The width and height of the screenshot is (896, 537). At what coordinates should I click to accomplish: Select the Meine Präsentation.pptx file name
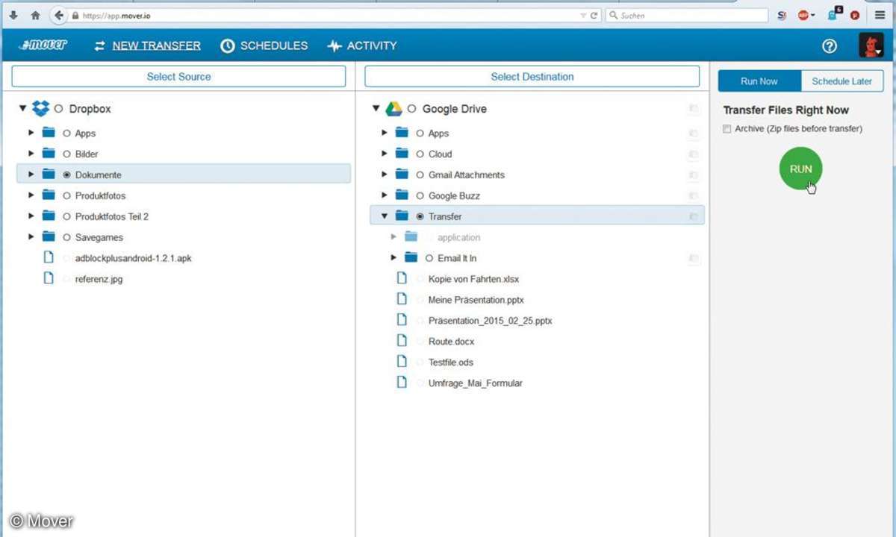coord(476,300)
